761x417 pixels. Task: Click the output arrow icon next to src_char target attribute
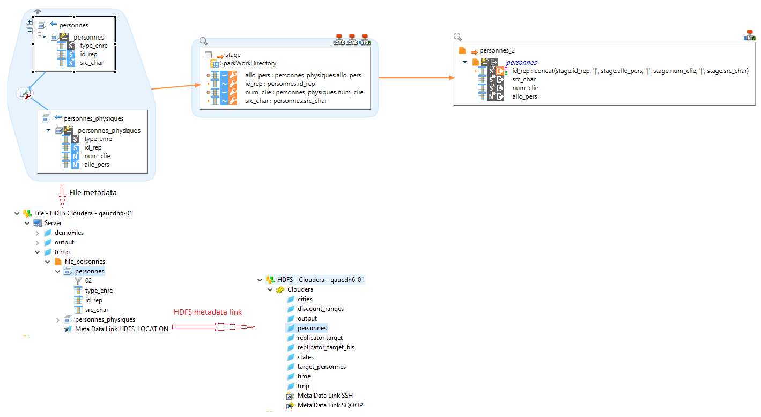(x=499, y=79)
